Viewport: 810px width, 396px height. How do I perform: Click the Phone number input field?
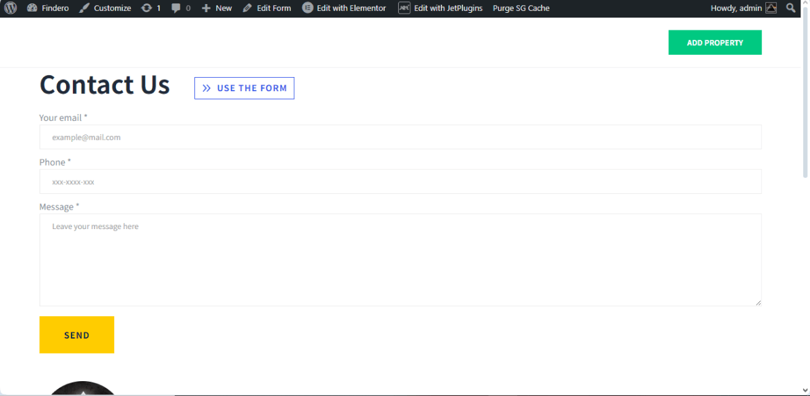point(400,181)
